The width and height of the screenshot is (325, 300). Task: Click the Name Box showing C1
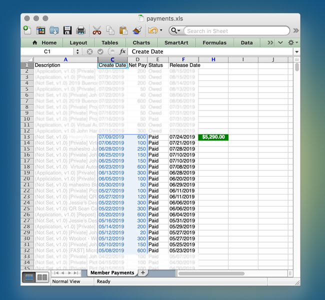(x=47, y=51)
